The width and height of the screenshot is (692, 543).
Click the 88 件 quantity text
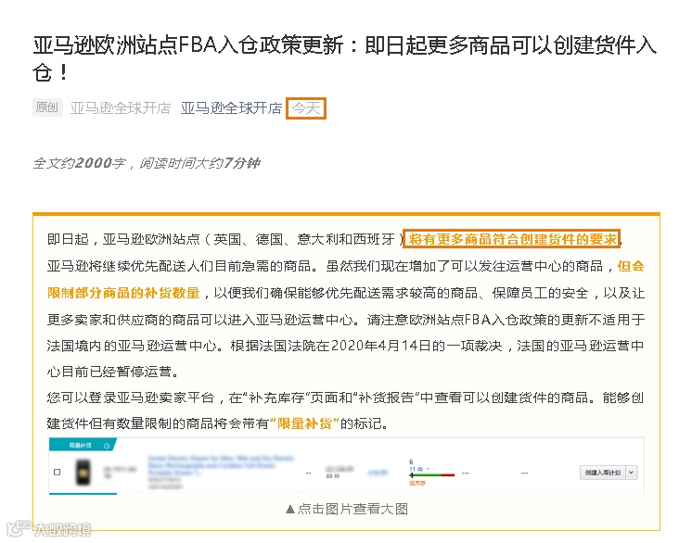332,476
